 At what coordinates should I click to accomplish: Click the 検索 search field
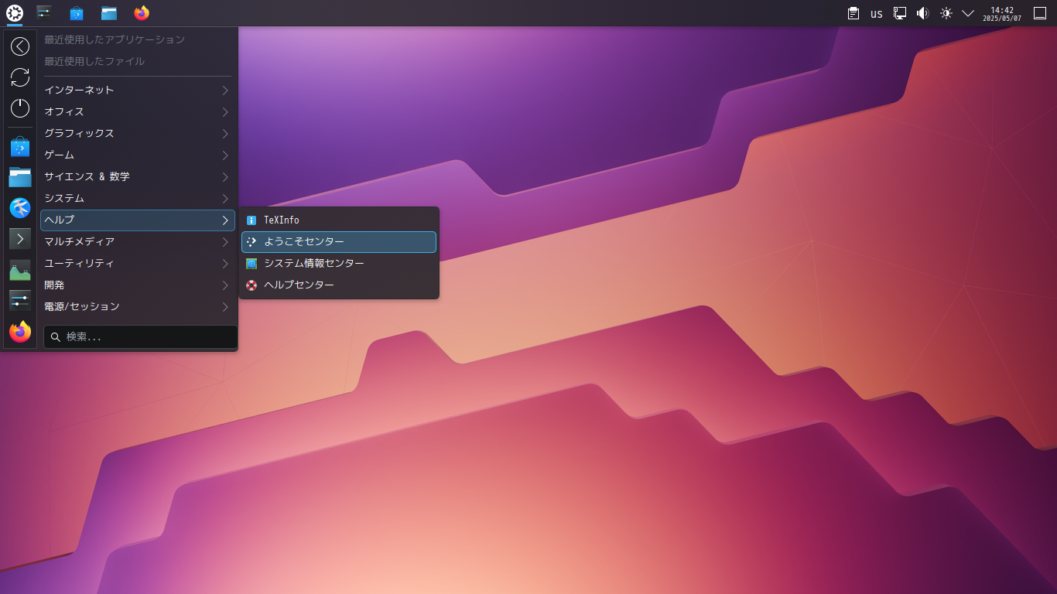[x=140, y=336]
